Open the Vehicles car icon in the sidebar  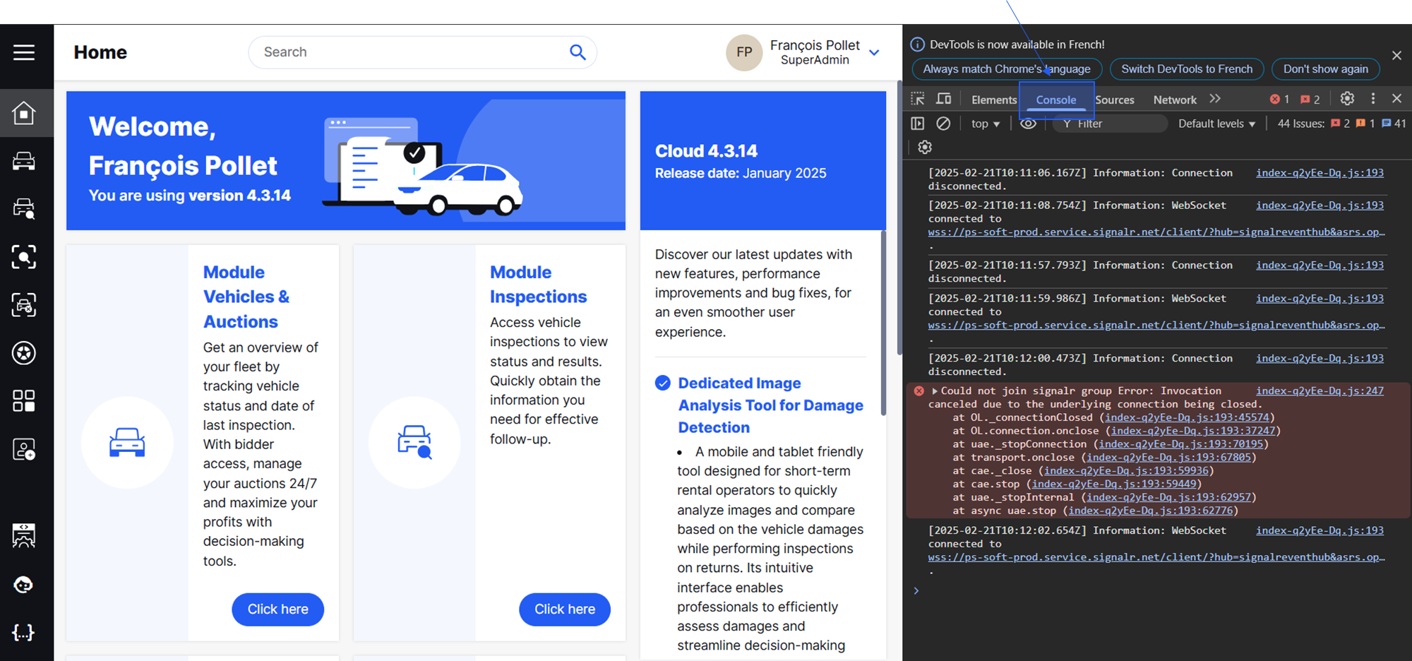pos(24,161)
